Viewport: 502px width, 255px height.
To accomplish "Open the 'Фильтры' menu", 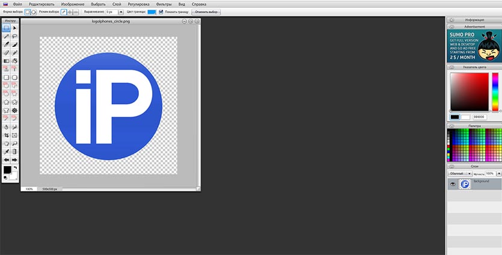I will [x=164, y=4].
